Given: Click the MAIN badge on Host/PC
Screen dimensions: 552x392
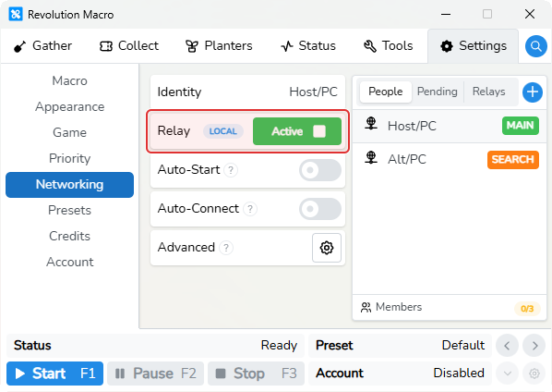Looking at the screenshot, I should click(521, 126).
